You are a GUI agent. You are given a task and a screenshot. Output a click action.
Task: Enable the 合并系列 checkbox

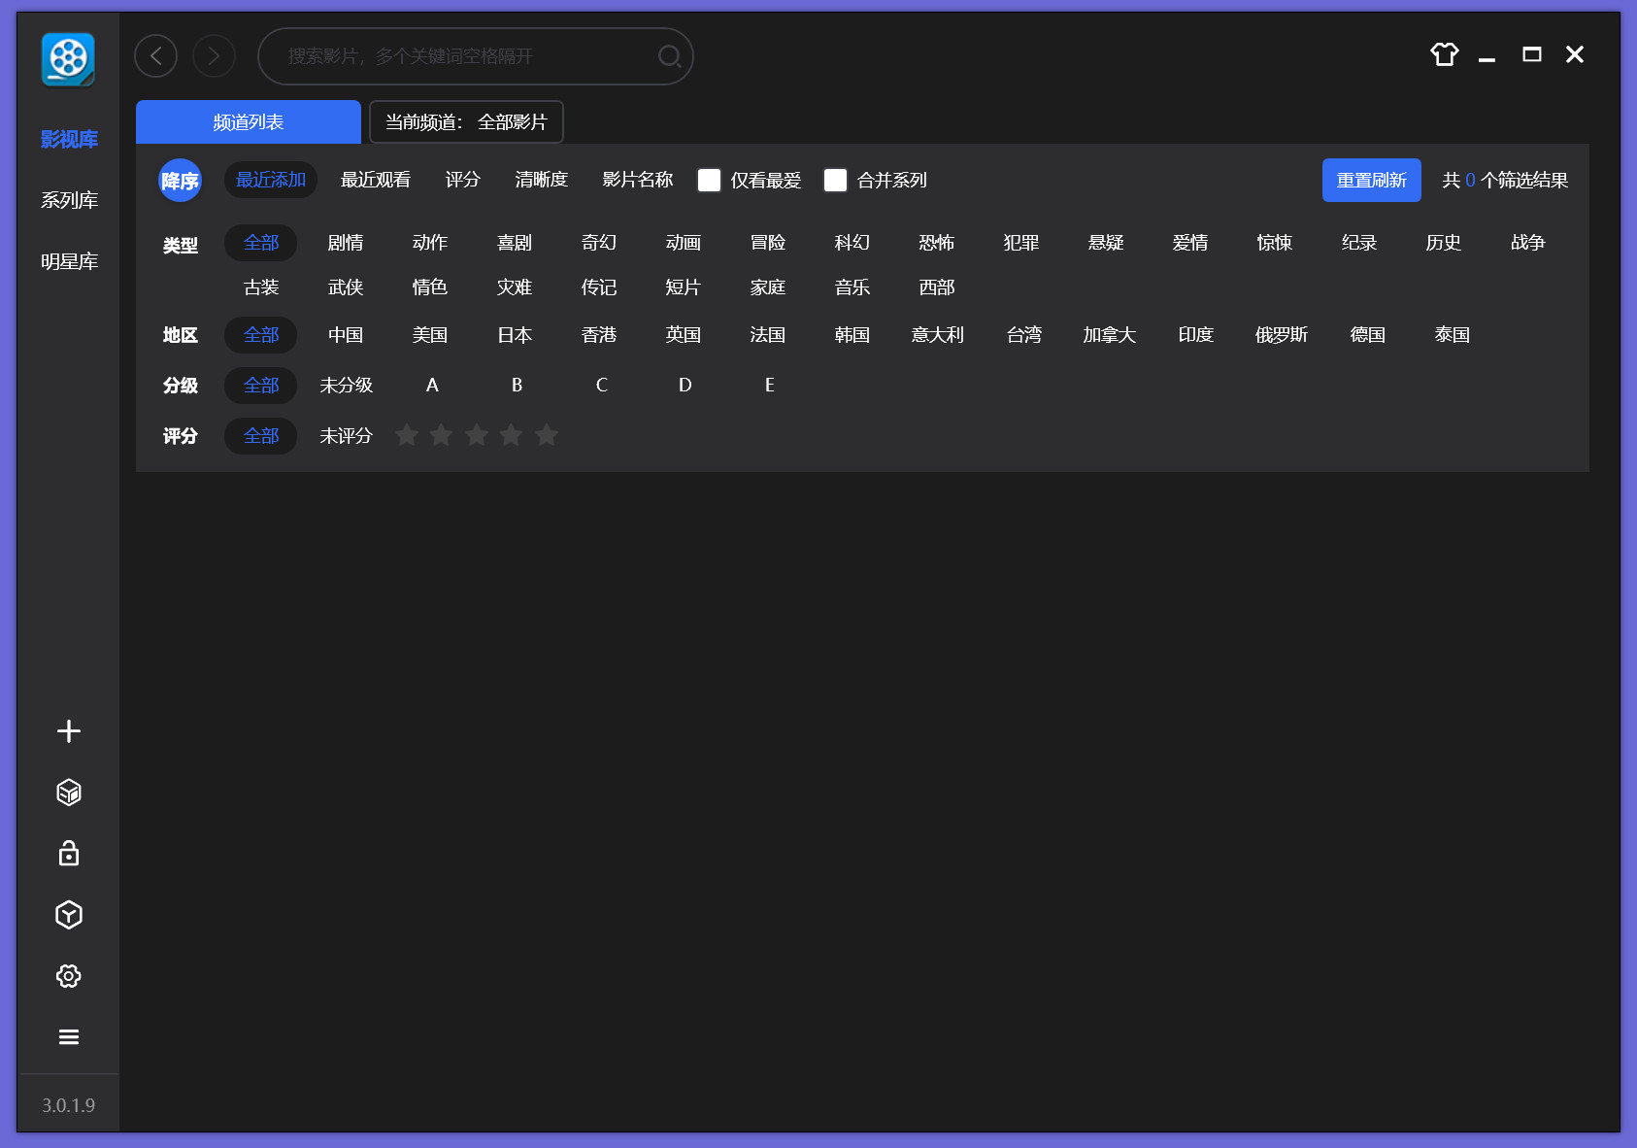(835, 180)
